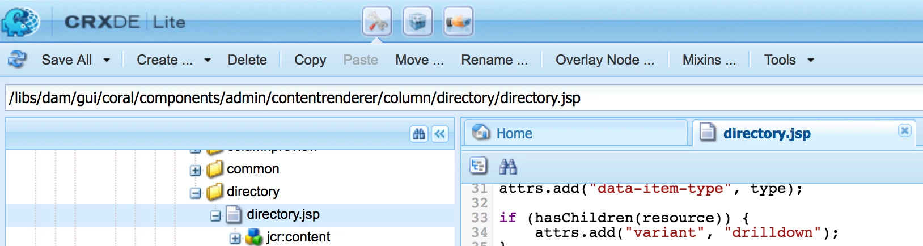The height and width of the screenshot is (246, 923).
Task: Click the common folder icon
Action: click(x=215, y=169)
